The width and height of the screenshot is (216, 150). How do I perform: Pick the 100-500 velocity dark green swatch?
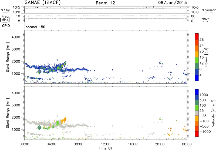click(x=197, y=103)
